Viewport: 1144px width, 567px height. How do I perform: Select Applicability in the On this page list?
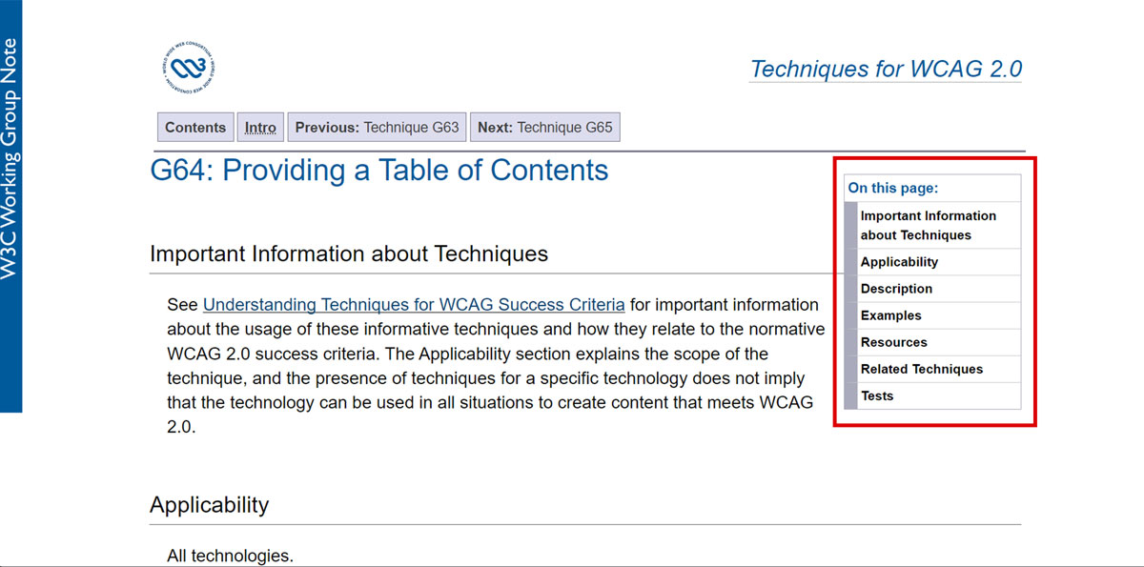(x=899, y=262)
